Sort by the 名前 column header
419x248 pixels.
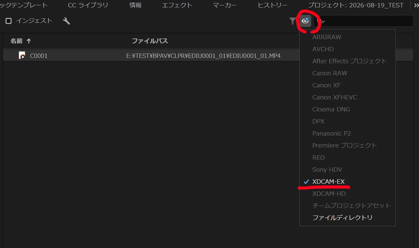point(16,41)
